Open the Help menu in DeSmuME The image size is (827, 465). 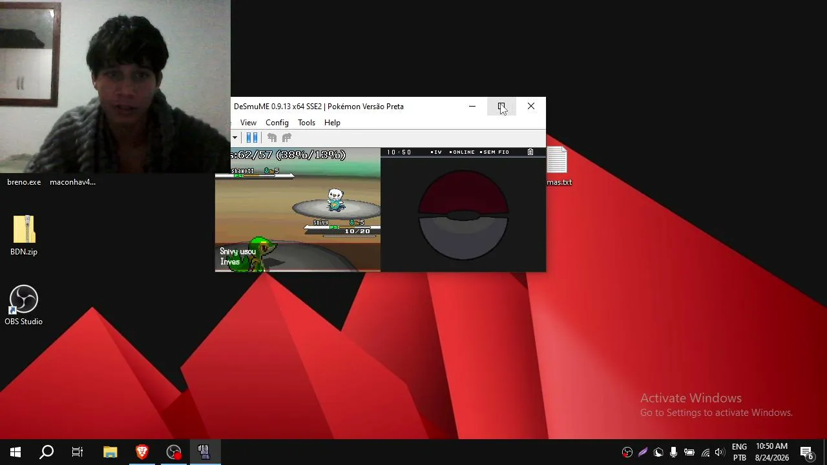pos(332,123)
